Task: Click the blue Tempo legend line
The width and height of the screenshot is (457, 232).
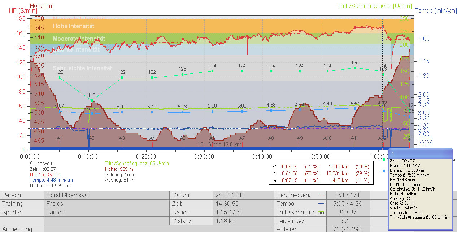Action: click(321, 204)
